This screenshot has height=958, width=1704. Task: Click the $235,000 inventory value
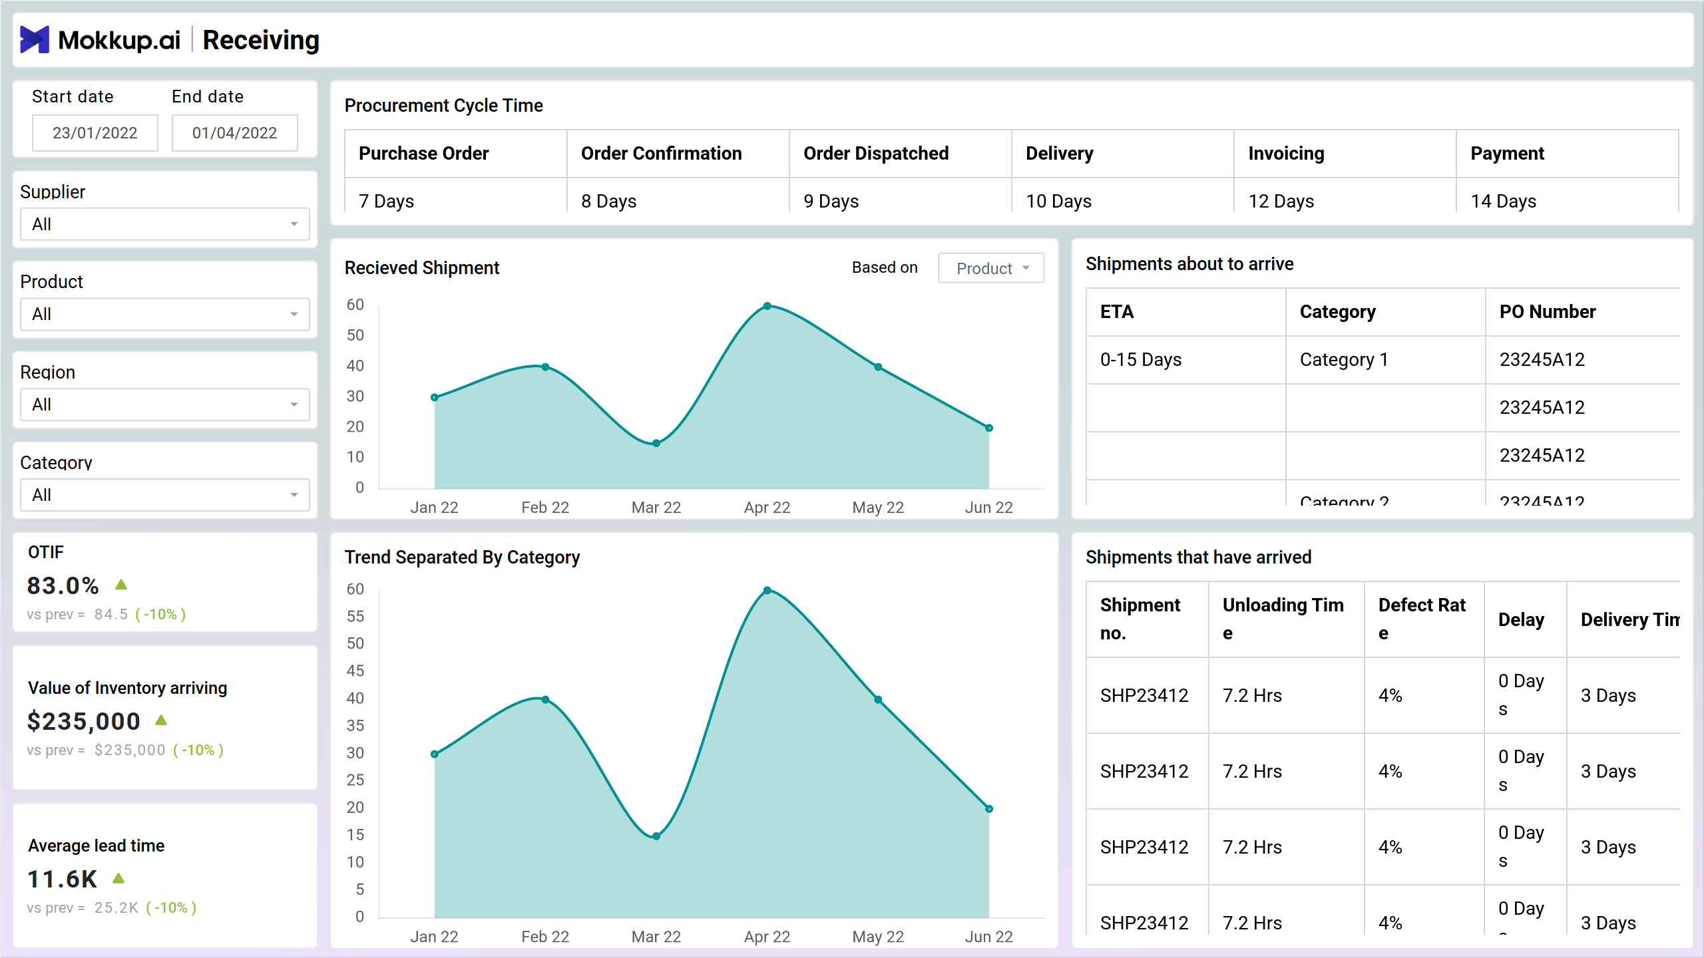pos(84,721)
